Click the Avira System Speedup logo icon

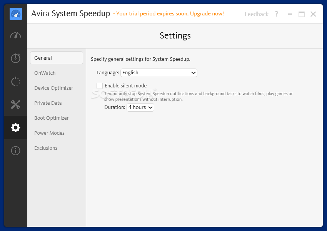tap(16, 14)
